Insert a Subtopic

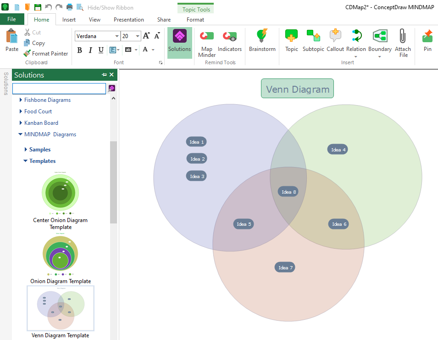point(313,40)
